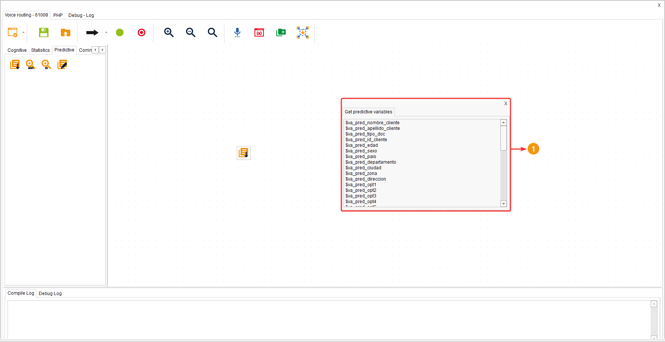
Task: Select $va_pred_opt2 variable
Action: tap(361, 190)
